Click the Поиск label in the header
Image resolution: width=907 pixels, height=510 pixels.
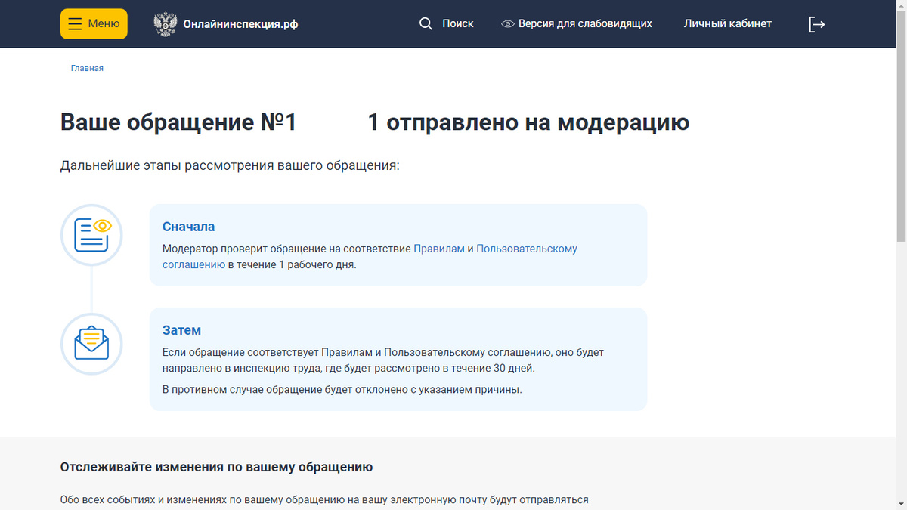(457, 23)
